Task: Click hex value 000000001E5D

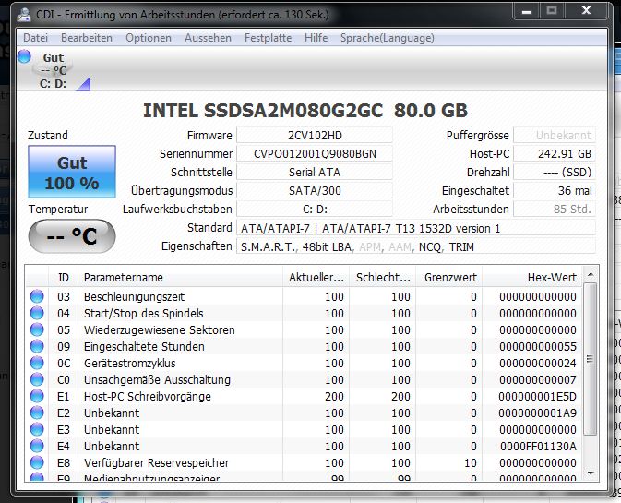Action: pos(537,397)
